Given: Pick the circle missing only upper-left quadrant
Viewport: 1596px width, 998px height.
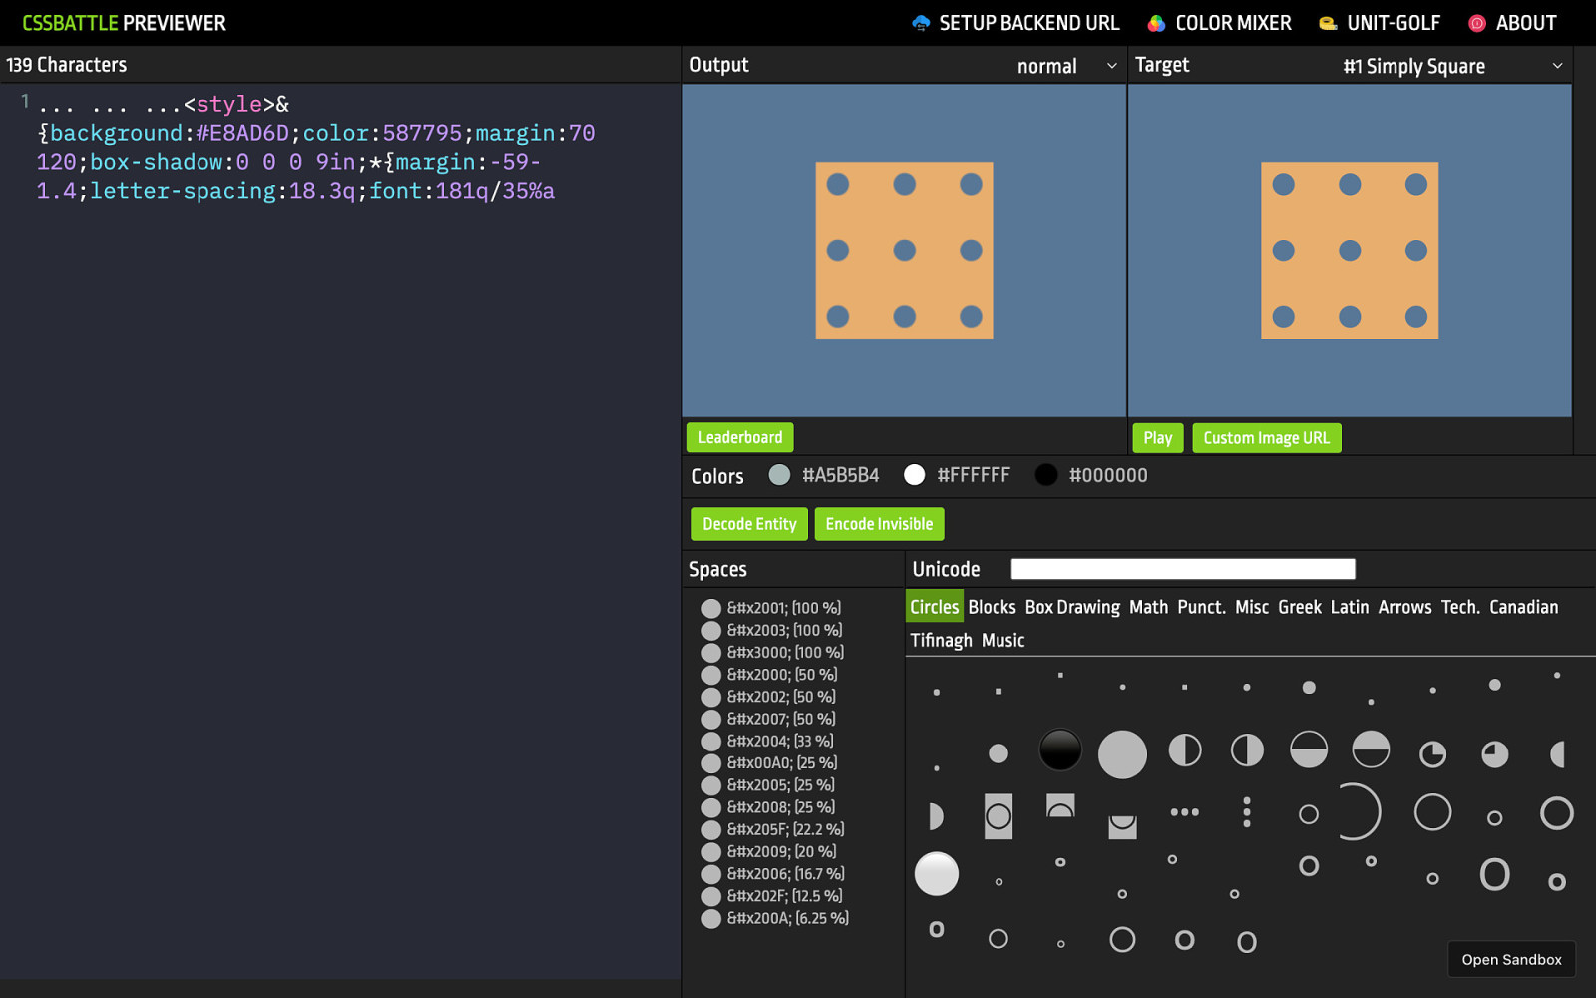Looking at the screenshot, I should point(1495,754).
